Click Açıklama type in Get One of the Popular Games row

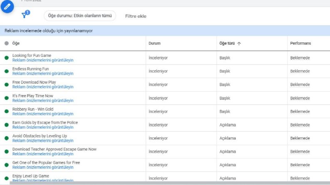pos(228,165)
